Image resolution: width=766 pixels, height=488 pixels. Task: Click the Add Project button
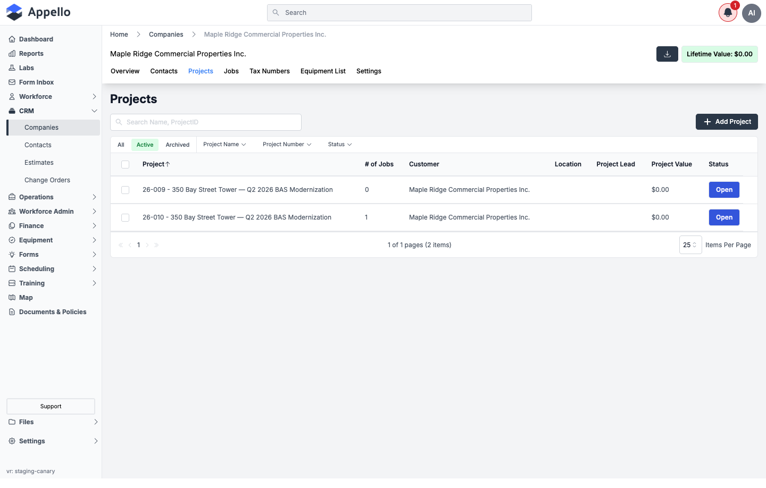coord(727,122)
